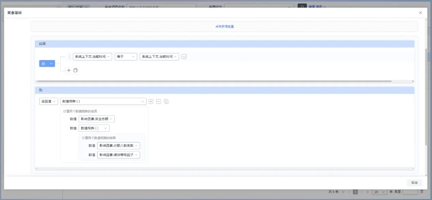This screenshot has width=432, height=200.
Task: Open the 影响因素.分配人数系数 value dropdown
Action: coord(119,145)
